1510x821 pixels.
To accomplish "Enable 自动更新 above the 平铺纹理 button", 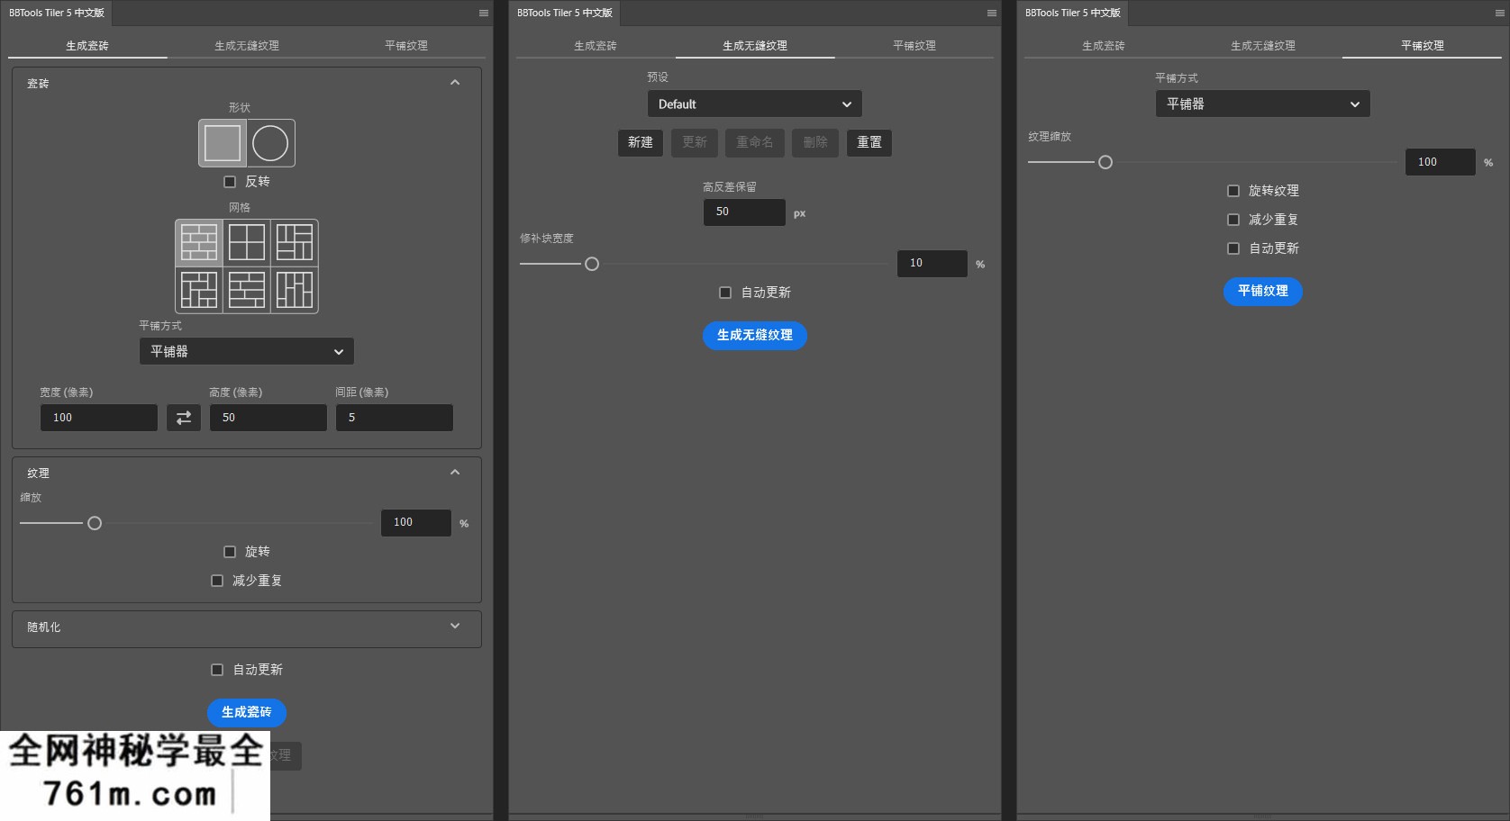I will click(x=1233, y=248).
